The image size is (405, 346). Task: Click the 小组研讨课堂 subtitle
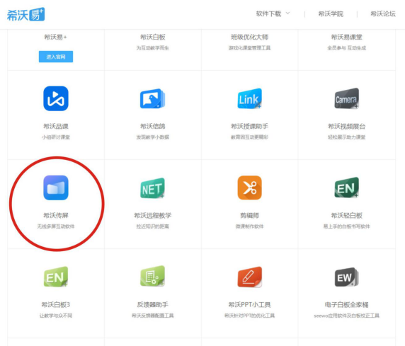coord(56,137)
